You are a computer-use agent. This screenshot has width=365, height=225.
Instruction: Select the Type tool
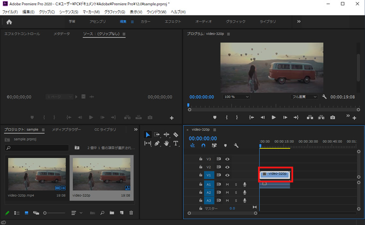176,143
